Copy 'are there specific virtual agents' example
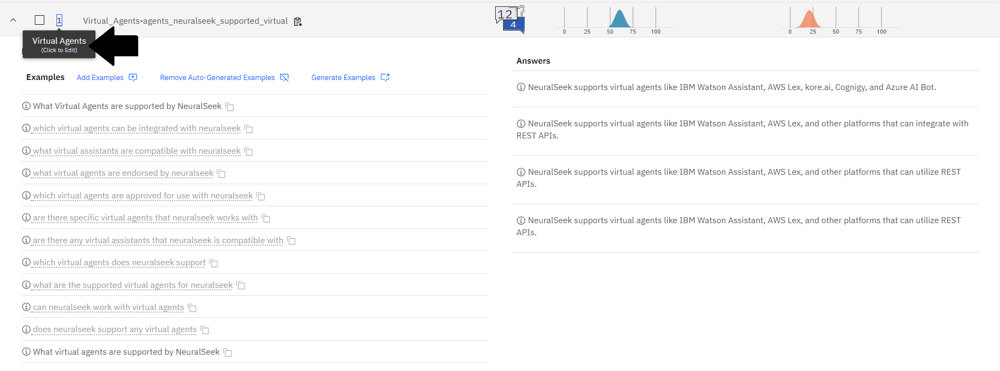Viewport: 1000px width, 371px height. 266,218
